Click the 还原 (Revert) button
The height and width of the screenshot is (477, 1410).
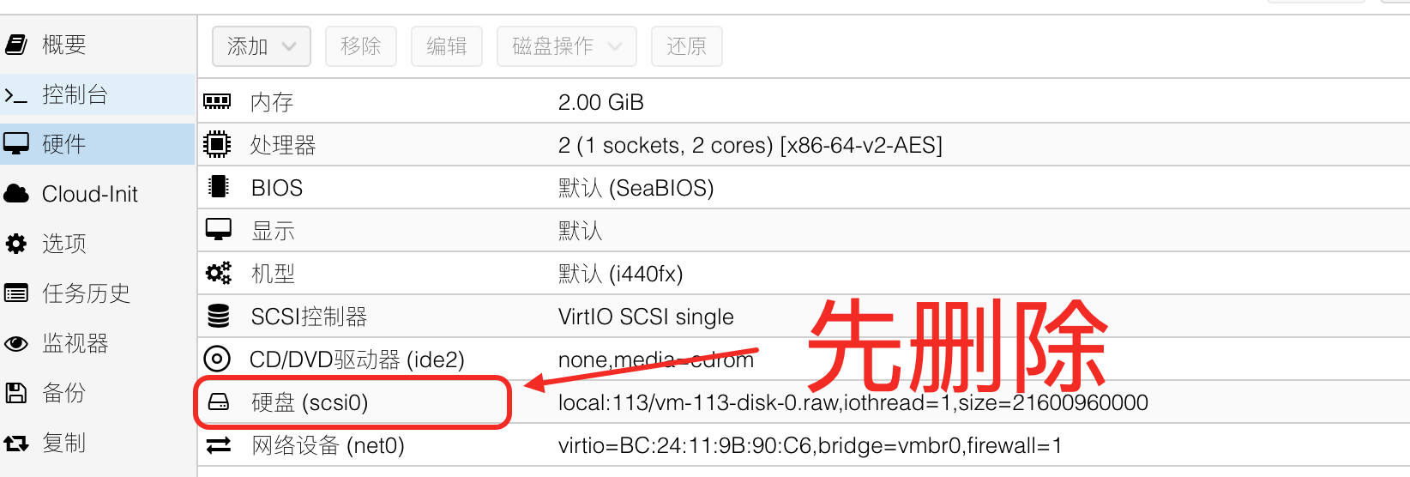[x=686, y=46]
